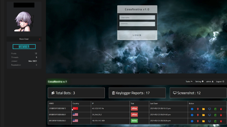Screen dimensions: 227x127
Task: Click the Screenshot : 12 card
Action: (198, 93)
